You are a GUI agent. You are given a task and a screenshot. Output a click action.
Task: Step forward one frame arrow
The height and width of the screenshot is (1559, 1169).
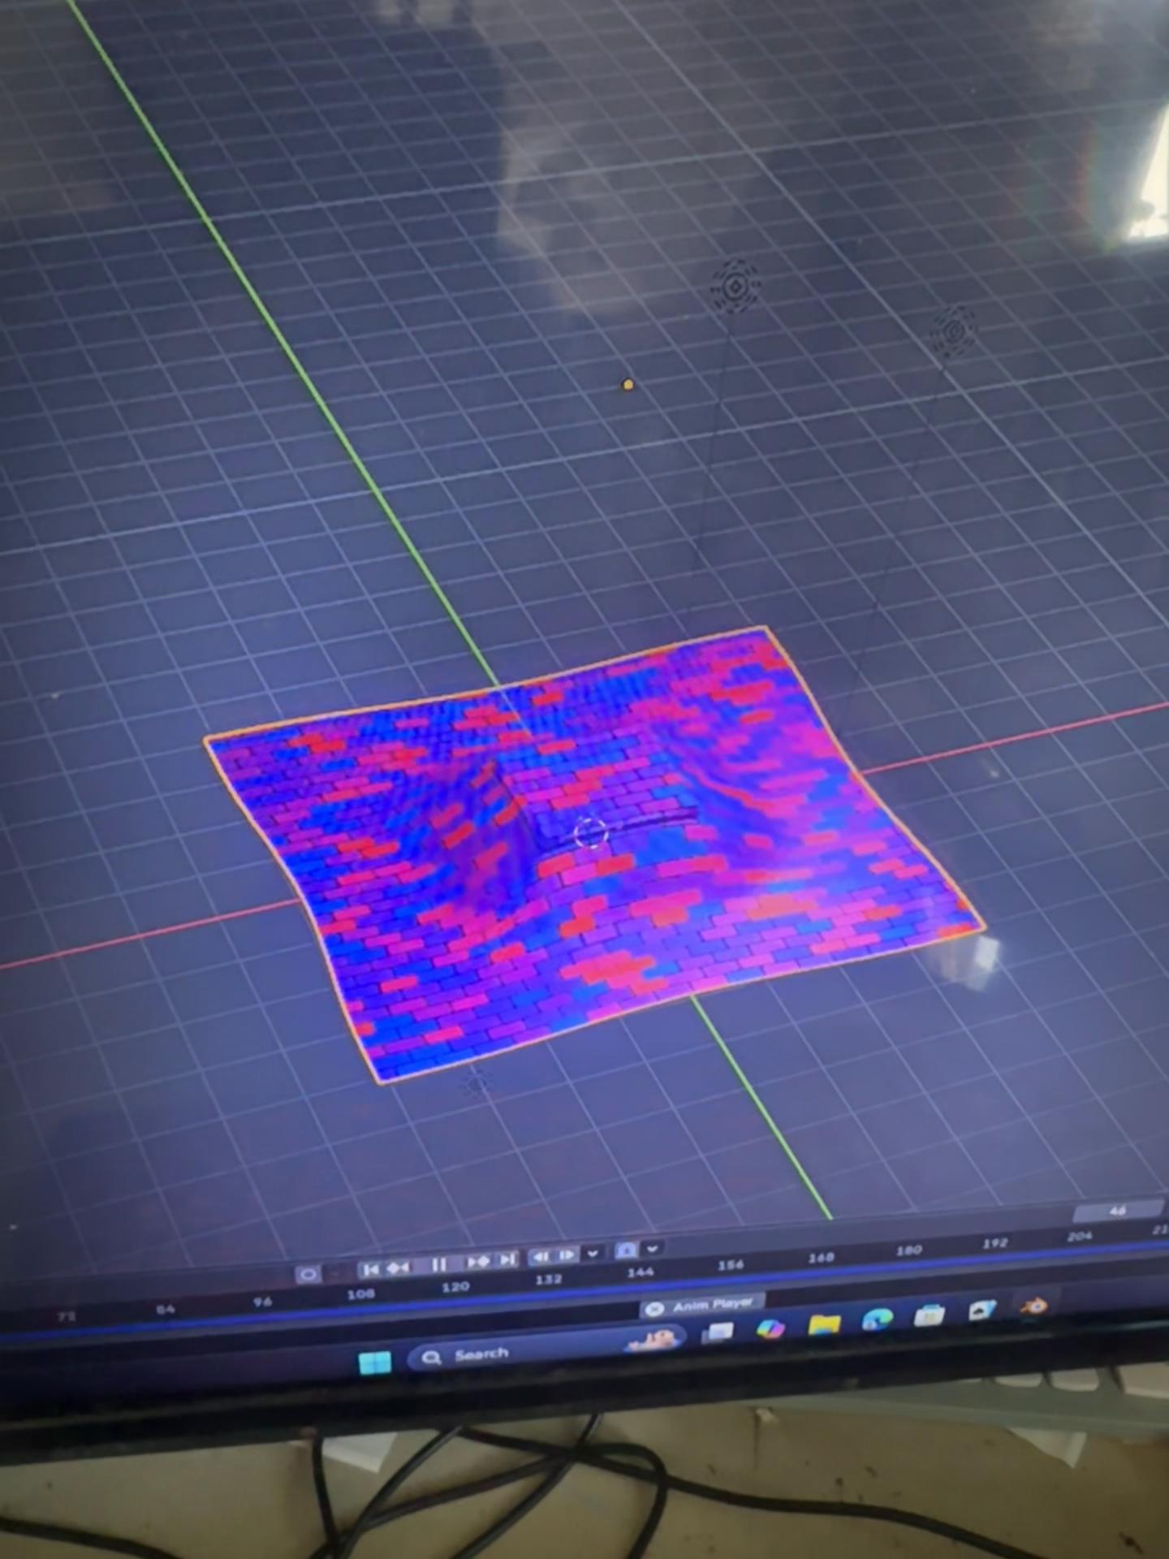tap(567, 1255)
